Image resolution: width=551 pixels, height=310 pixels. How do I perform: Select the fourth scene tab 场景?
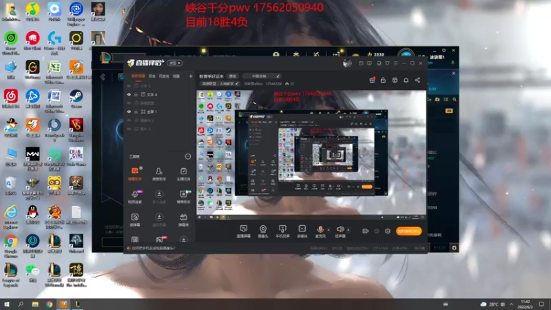coord(176,76)
